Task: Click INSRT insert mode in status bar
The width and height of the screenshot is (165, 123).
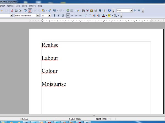Action: point(98,119)
